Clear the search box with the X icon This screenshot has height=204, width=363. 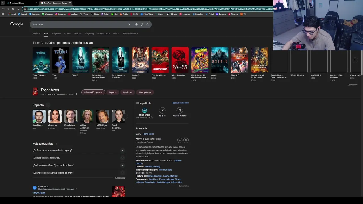129,24
